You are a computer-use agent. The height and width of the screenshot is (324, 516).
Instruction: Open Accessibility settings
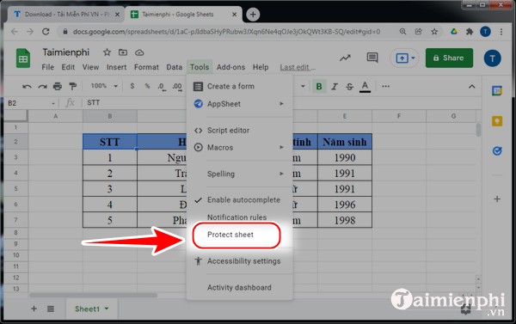(x=240, y=261)
